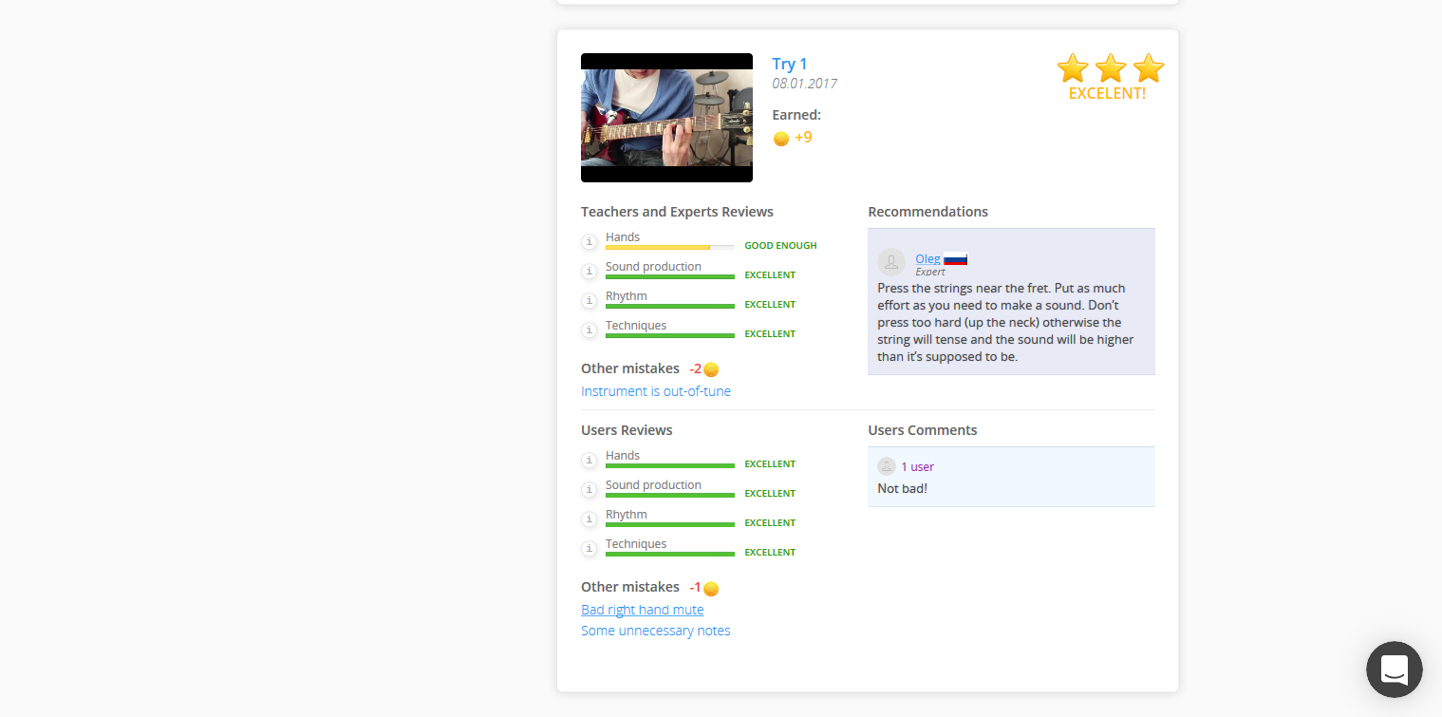The height and width of the screenshot is (717, 1442).
Task: Click the Recommendations heading
Action: [927, 212]
